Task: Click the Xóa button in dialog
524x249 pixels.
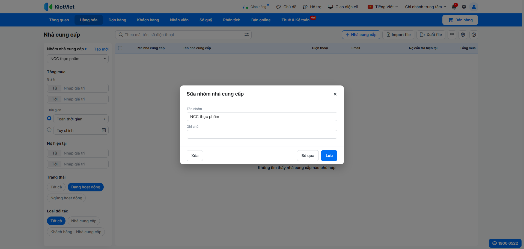Action: [x=195, y=156]
